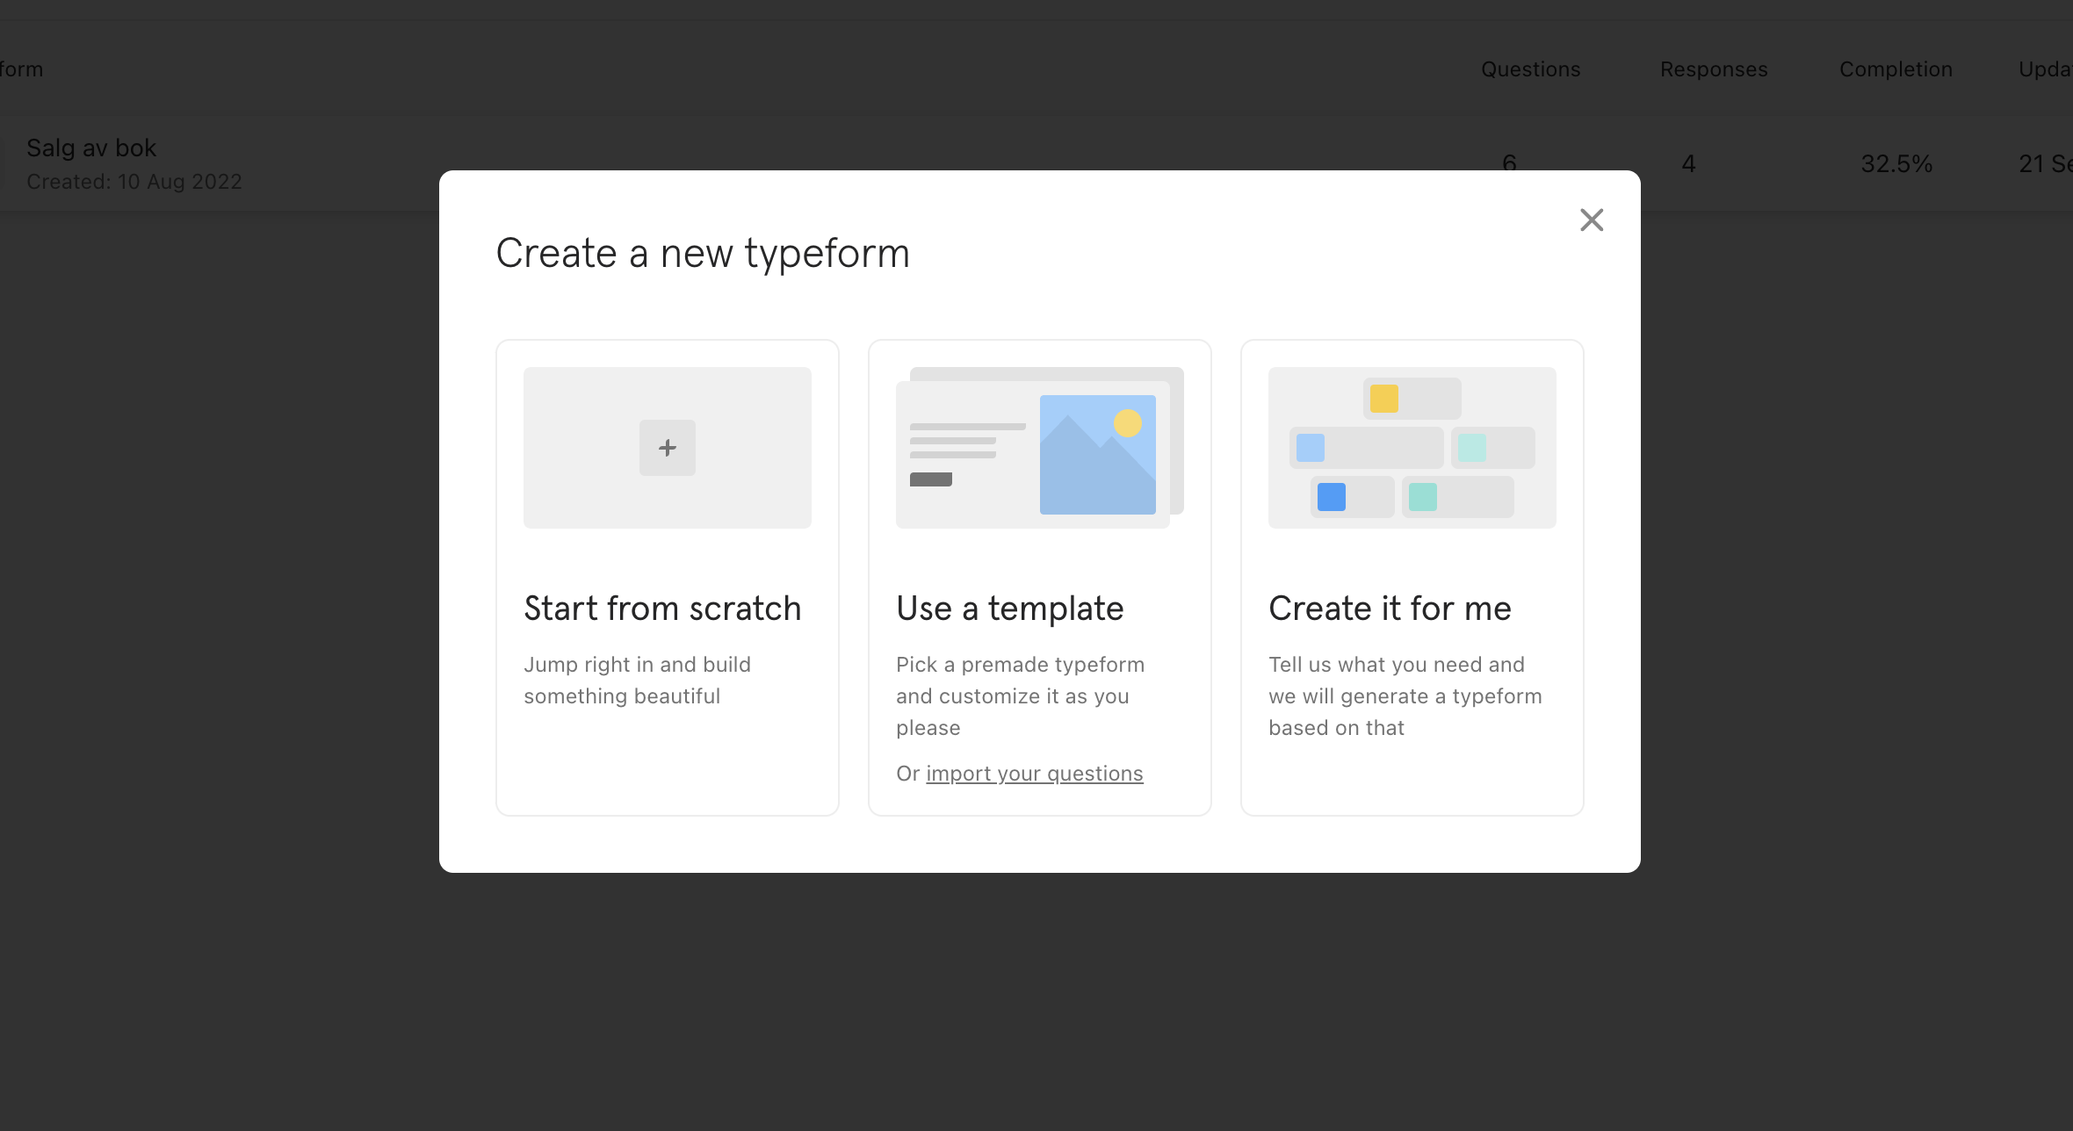
Task: Click the Responses column header in background
Action: (x=1713, y=69)
